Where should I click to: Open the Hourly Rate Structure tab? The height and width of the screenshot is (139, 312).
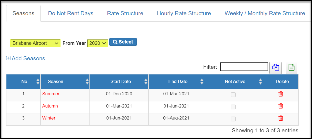pyautogui.click(x=184, y=14)
